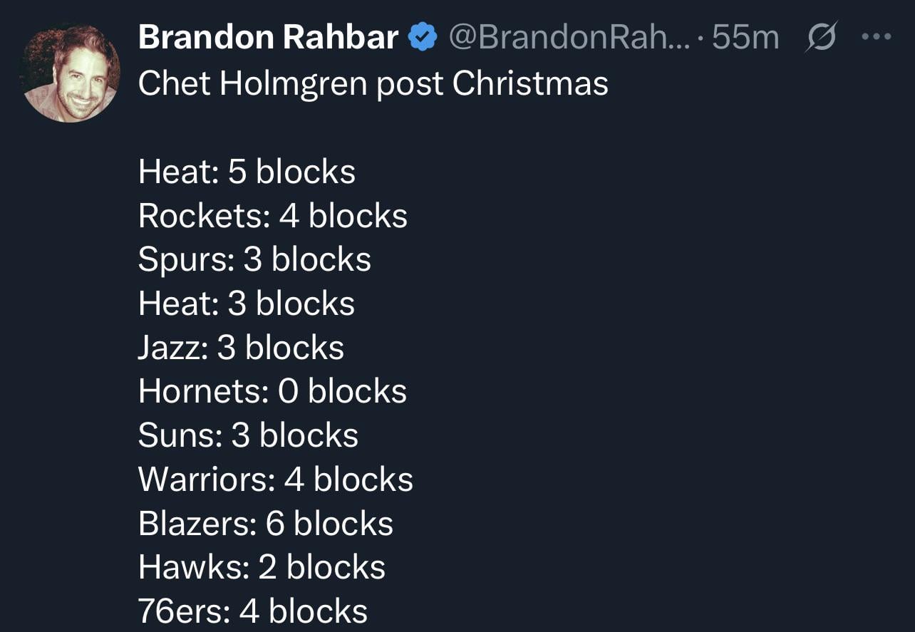The width and height of the screenshot is (915, 632).
Task: Click the 76ers: 4 blocks row
Action: [253, 611]
